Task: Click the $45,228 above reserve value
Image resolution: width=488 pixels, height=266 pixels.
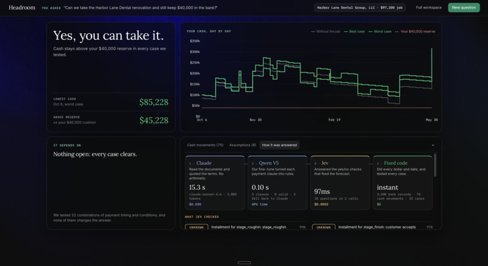Action: 154,120
